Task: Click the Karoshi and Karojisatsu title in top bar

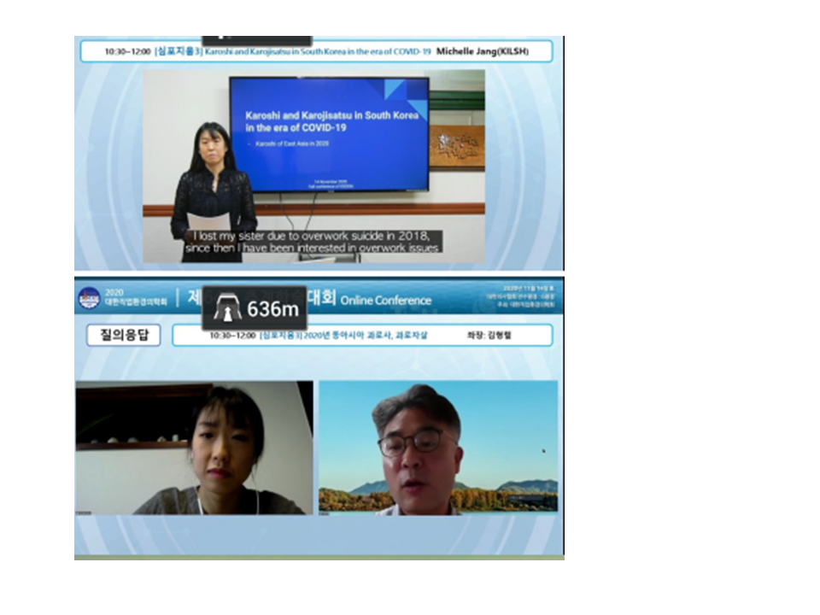Action: [318, 51]
